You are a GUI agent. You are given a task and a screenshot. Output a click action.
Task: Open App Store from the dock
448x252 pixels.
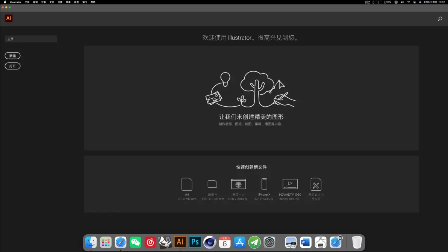(239, 242)
